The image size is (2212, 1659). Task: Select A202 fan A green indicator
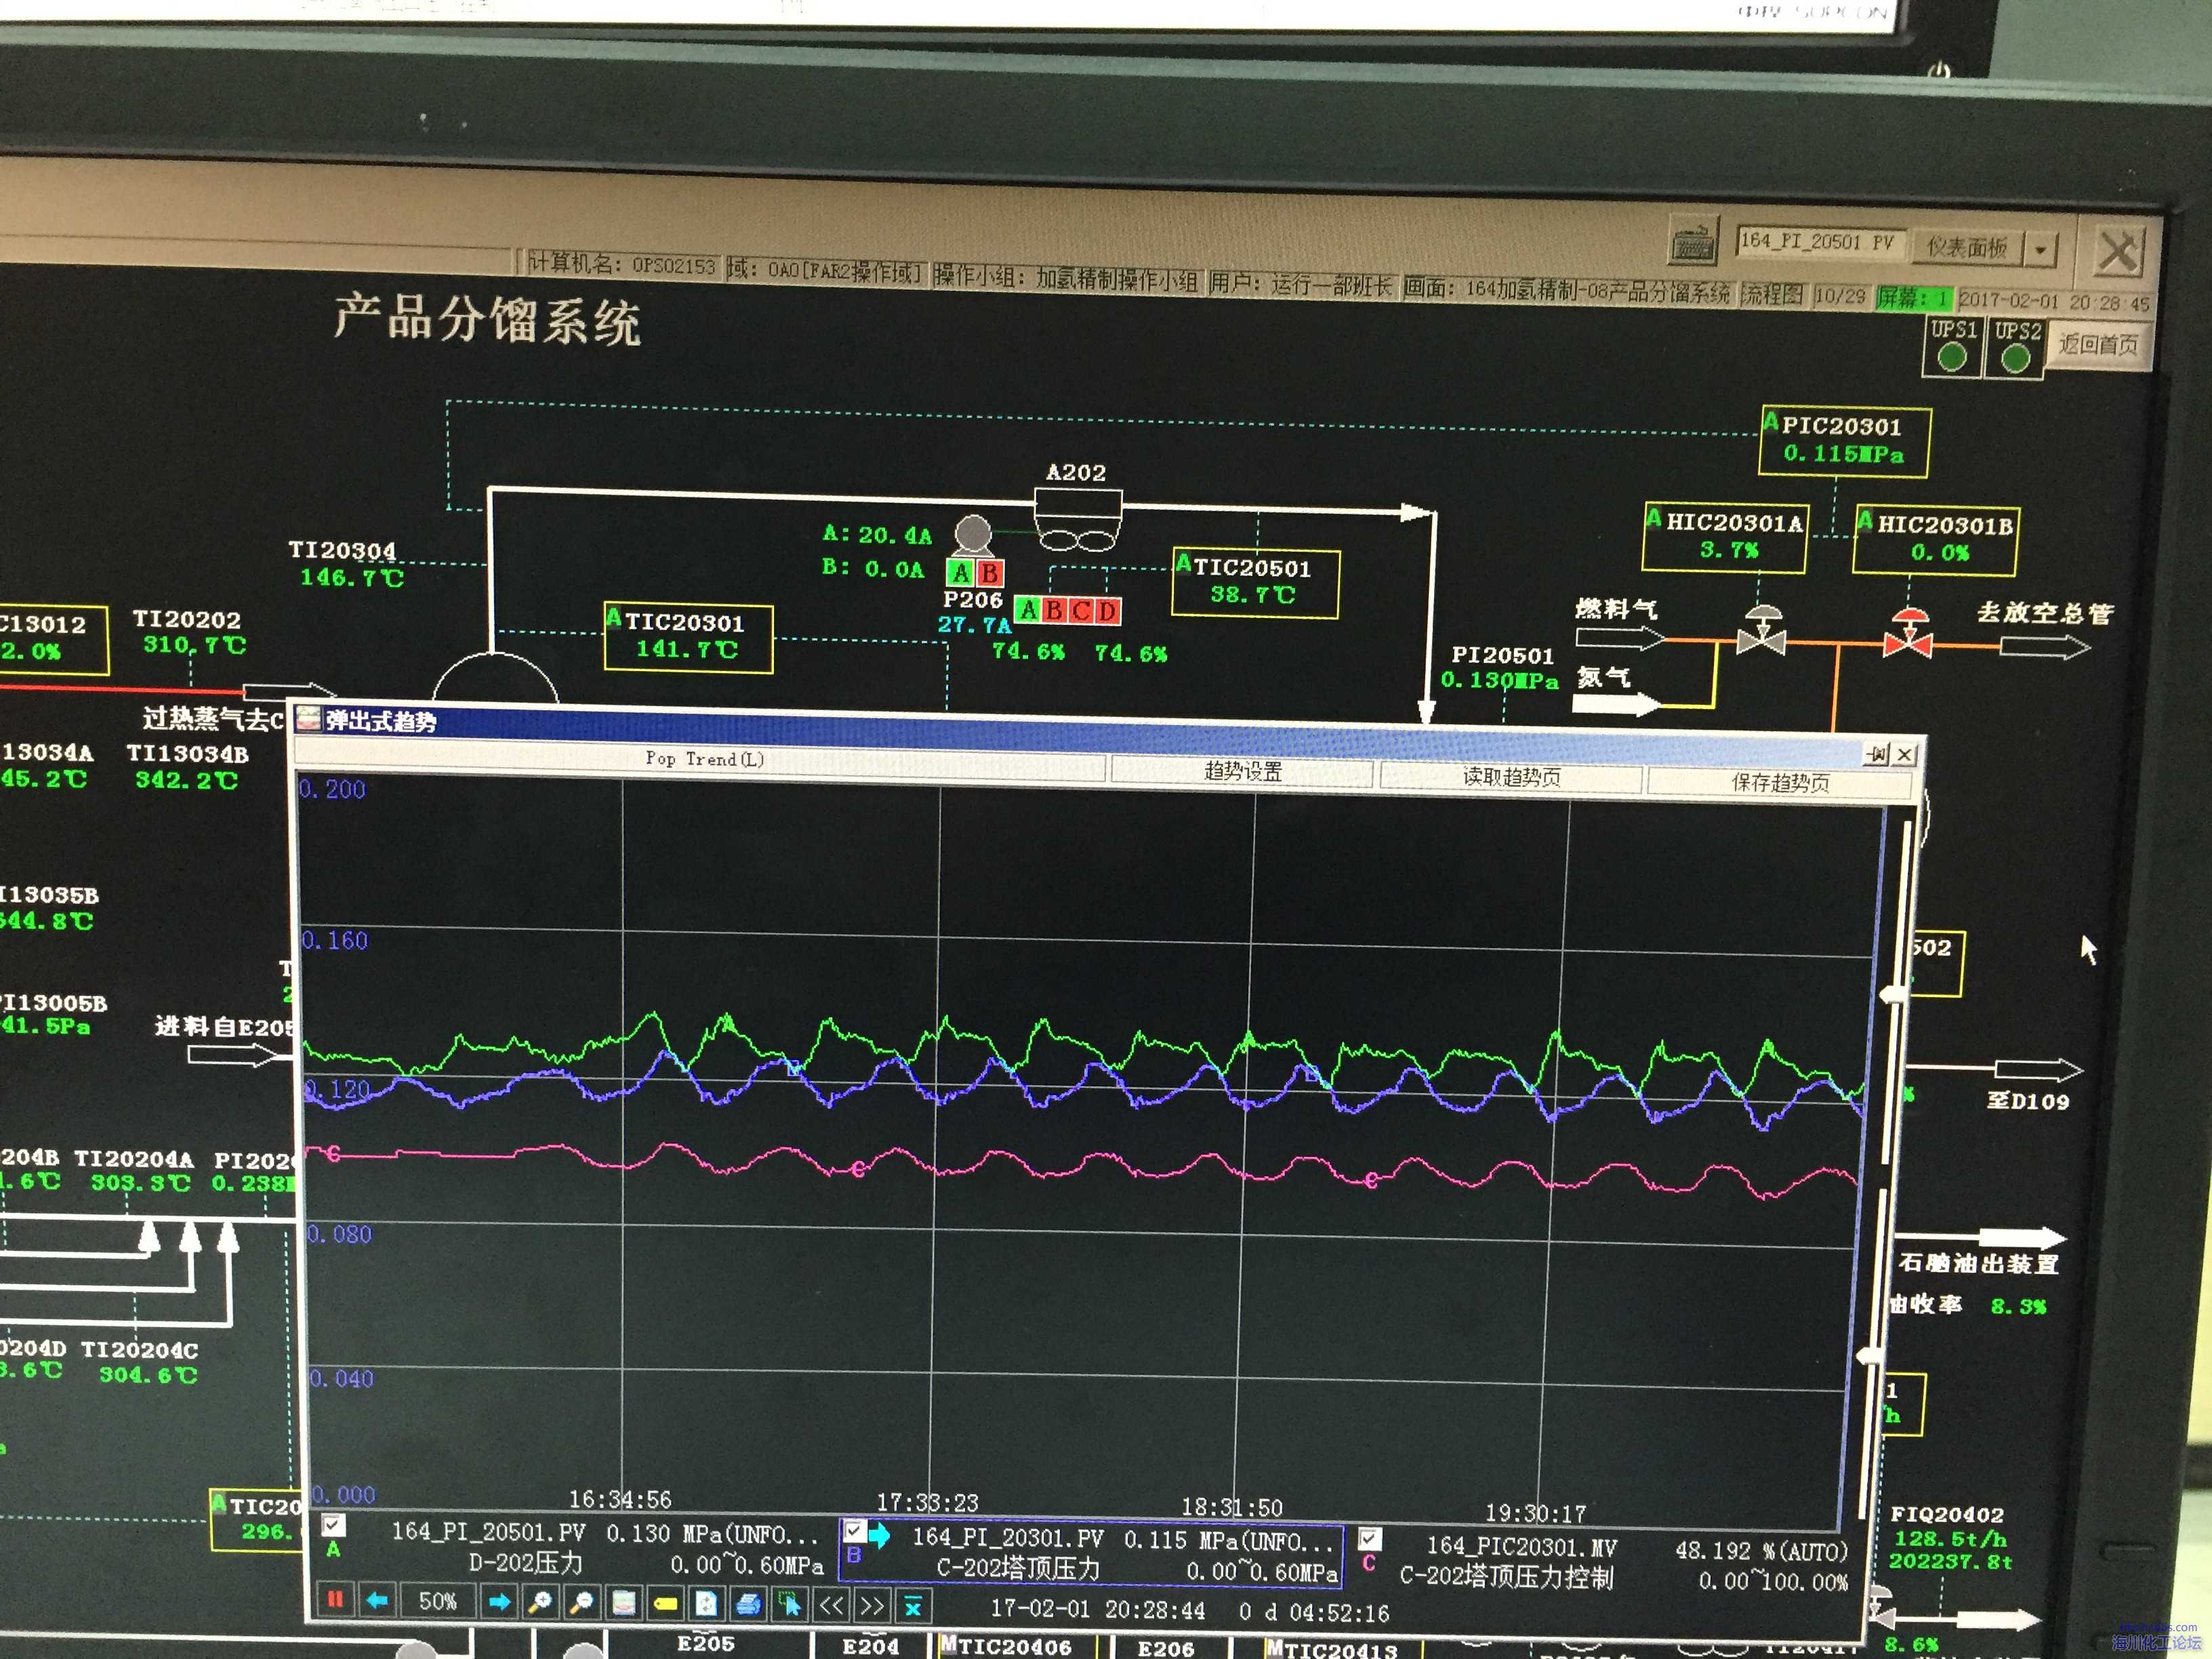point(1028,609)
